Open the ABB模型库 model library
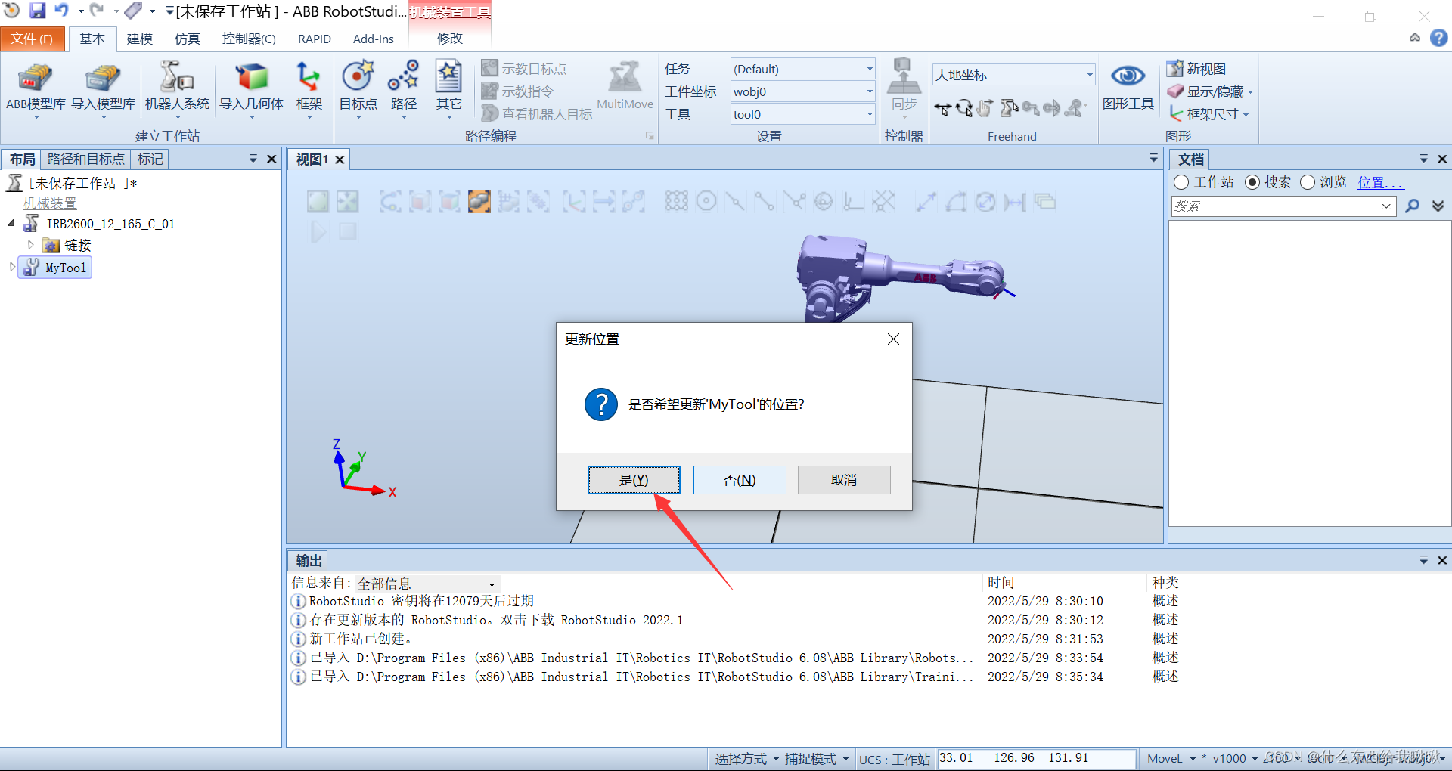1452x771 pixels. pyautogui.click(x=36, y=89)
